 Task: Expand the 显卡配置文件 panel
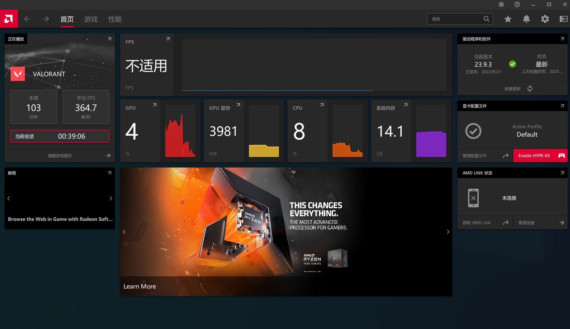562,106
